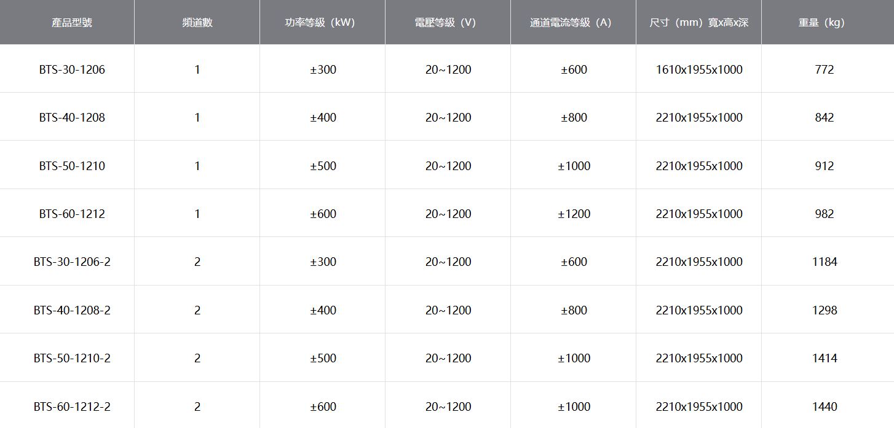Click the 重量 (kg) column header

click(821, 23)
